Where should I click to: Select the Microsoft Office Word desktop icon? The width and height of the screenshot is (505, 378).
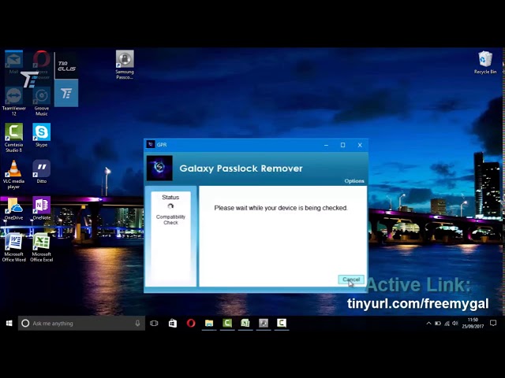pos(13,247)
